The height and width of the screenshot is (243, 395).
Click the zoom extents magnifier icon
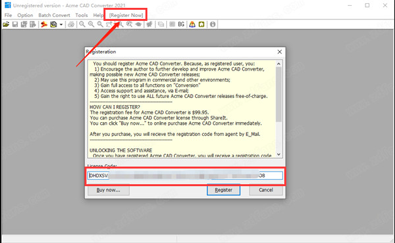[129, 24]
